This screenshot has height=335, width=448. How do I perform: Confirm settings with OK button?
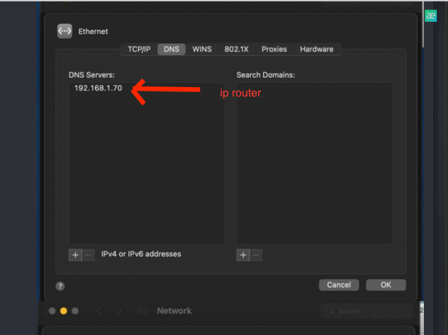pos(386,285)
